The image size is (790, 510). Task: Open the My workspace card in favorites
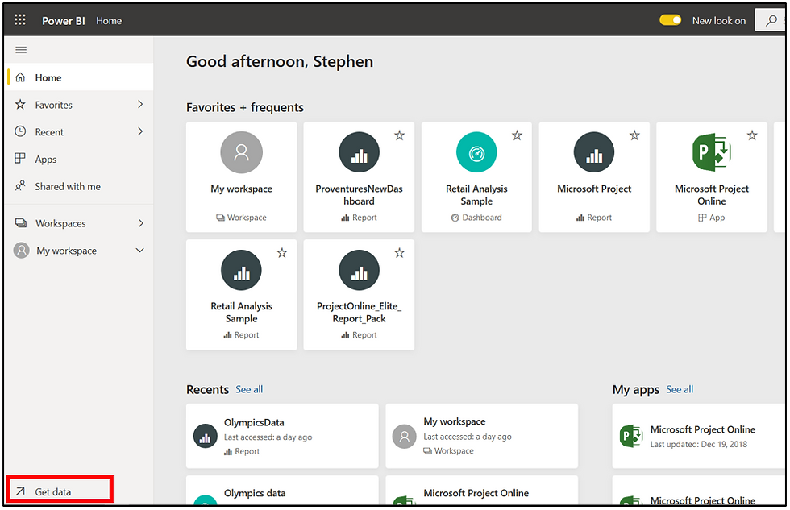[x=241, y=176]
